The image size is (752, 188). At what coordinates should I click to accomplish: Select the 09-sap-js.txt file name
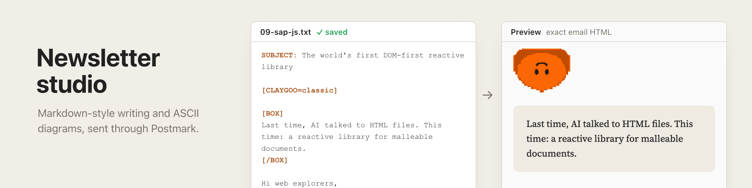(285, 32)
